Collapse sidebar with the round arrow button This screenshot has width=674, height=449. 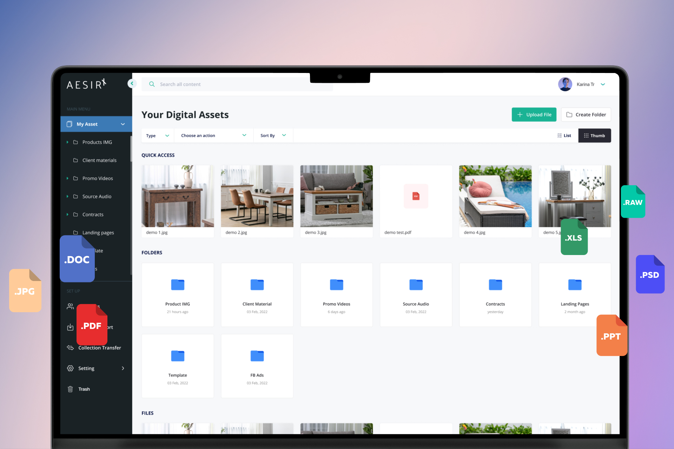(x=132, y=83)
